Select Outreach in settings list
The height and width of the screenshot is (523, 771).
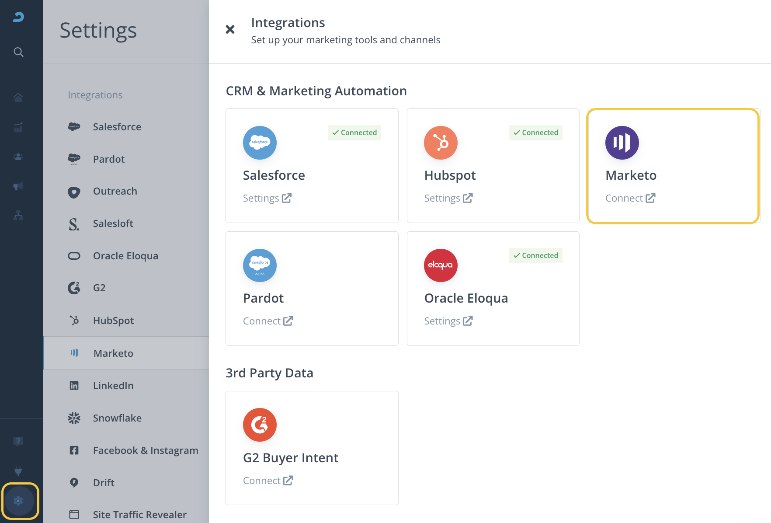click(115, 192)
